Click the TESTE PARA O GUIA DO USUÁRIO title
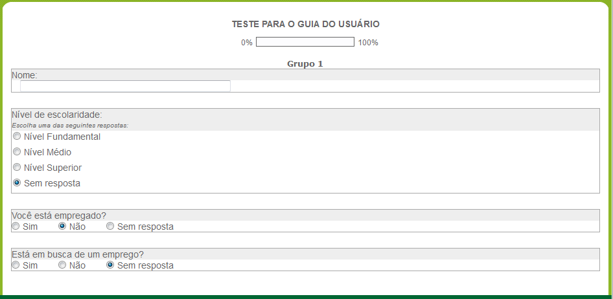The height and width of the screenshot is (299, 613). pos(305,24)
